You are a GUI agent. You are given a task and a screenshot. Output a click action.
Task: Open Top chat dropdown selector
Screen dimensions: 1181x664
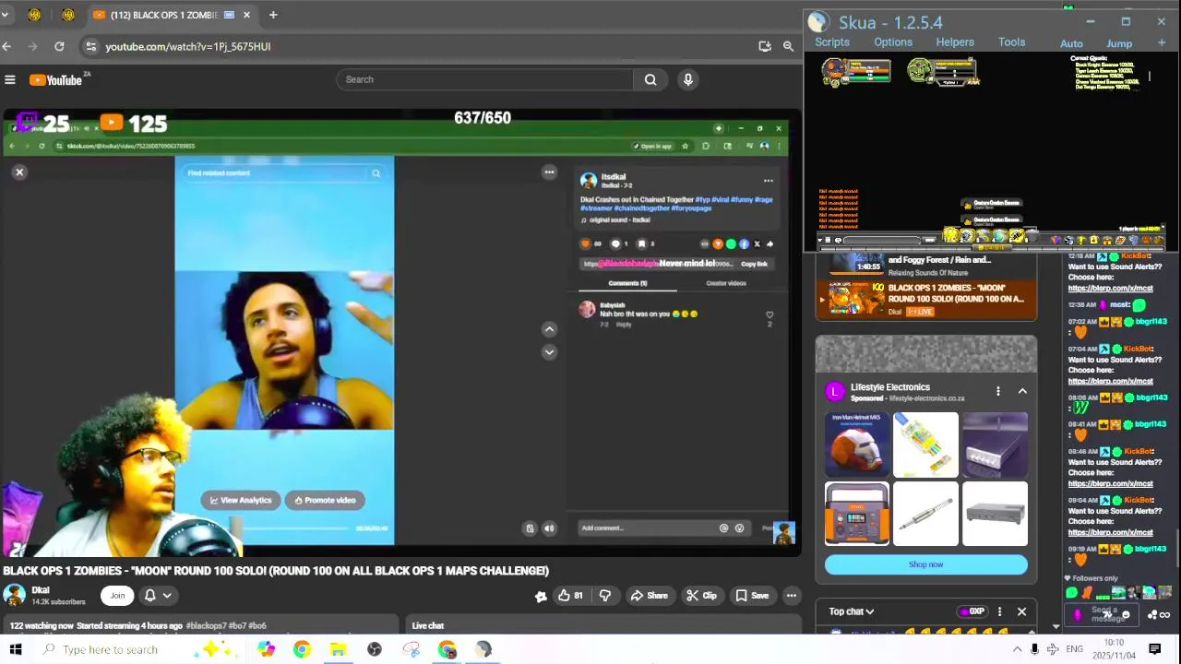pos(851,611)
